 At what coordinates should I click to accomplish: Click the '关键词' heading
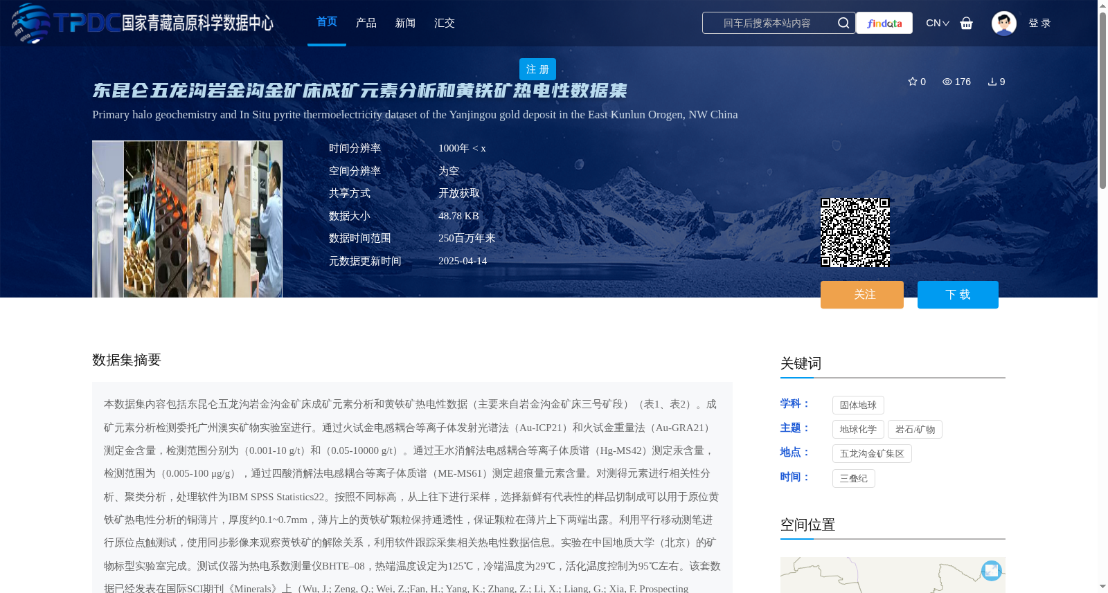(801, 363)
